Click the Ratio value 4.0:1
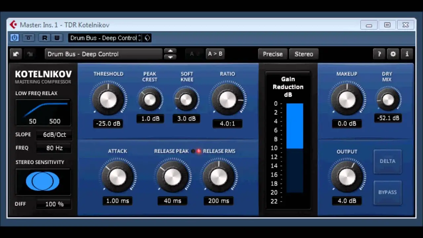This screenshot has height=238, width=423. click(x=228, y=123)
